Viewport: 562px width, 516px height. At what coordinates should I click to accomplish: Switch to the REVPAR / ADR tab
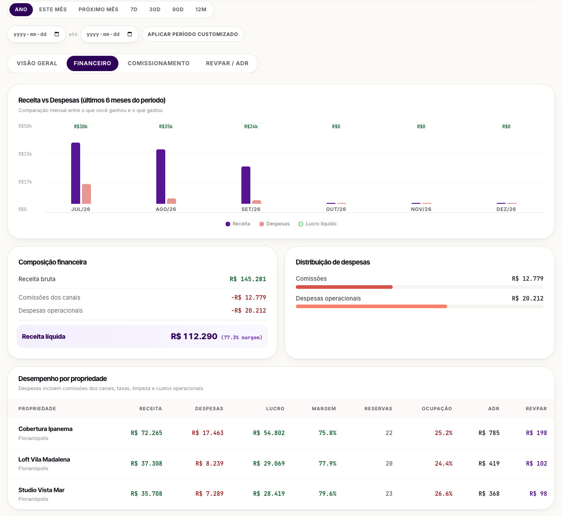(227, 63)
